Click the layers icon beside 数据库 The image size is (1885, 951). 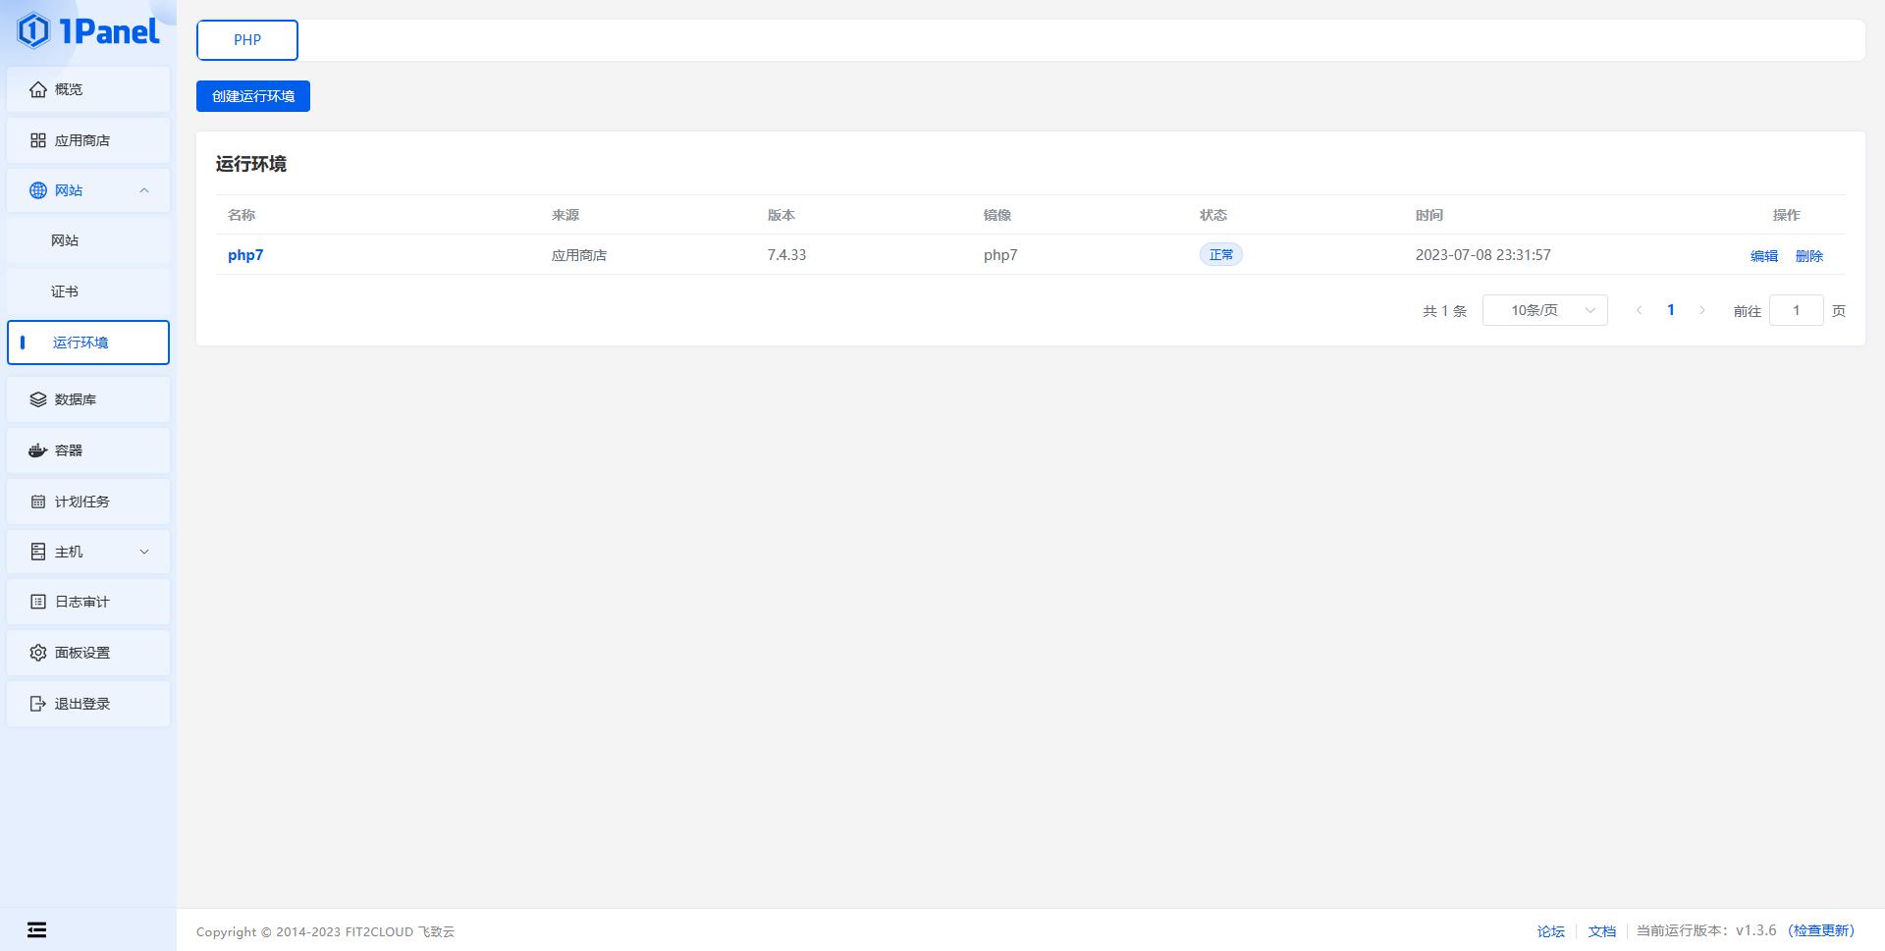coord(38,399)
